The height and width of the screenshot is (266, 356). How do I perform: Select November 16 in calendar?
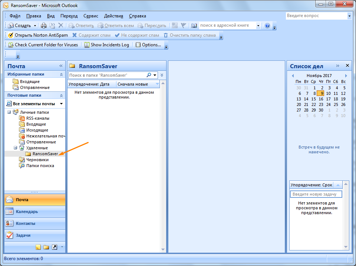pyautogui.click(x=321, y=99)
